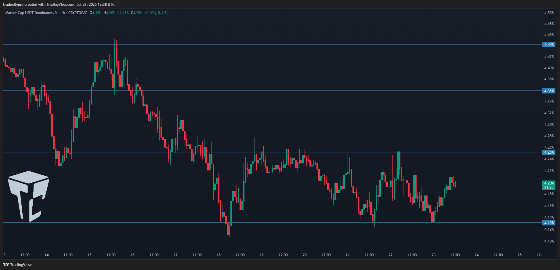
Task: Click the 4.46% price axis label
Action: [549, 35]
